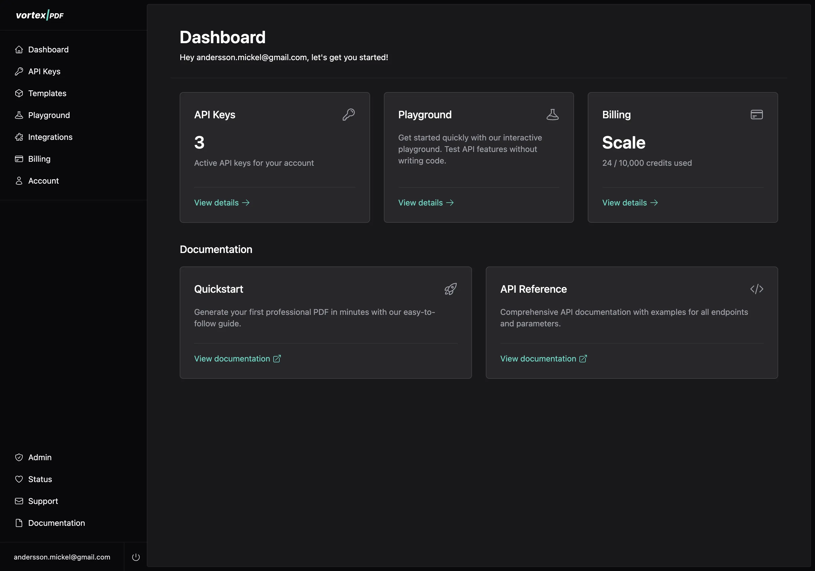Click the vortex PDF logo
Viewport: 815px width, 571px height.
pyautogui.click(x=40, y=15)
